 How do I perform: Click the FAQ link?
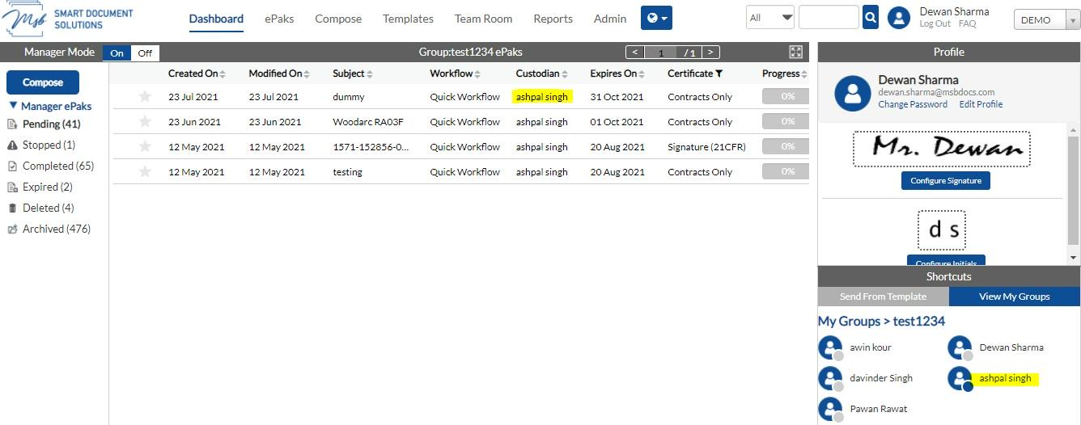[x=967, y=24]
